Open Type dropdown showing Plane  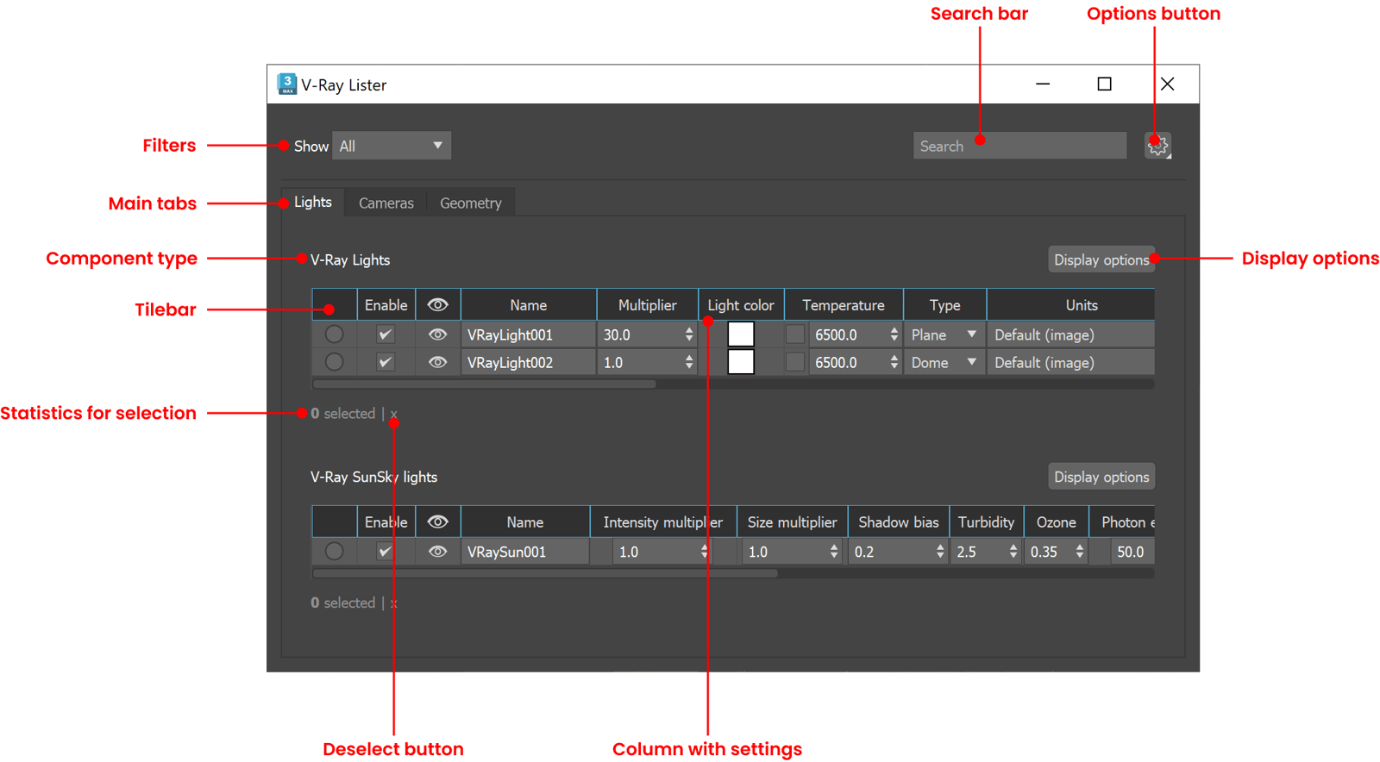click(x=944, y=334)
